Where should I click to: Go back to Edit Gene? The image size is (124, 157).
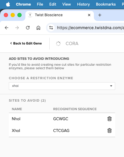(x=26, y=43)
